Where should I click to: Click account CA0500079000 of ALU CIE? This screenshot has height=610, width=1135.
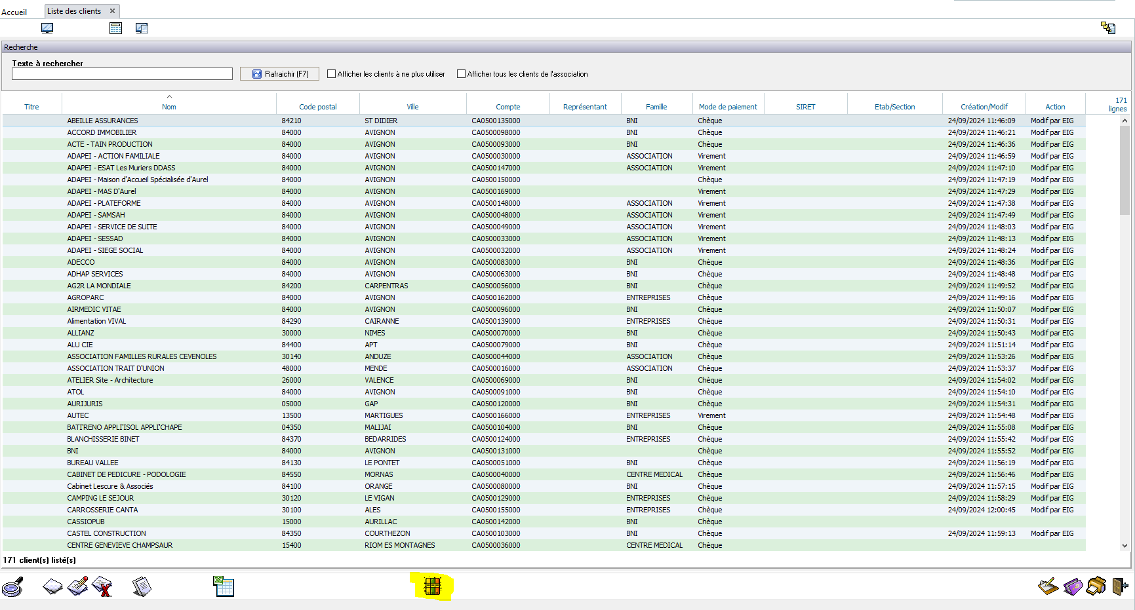496,345
